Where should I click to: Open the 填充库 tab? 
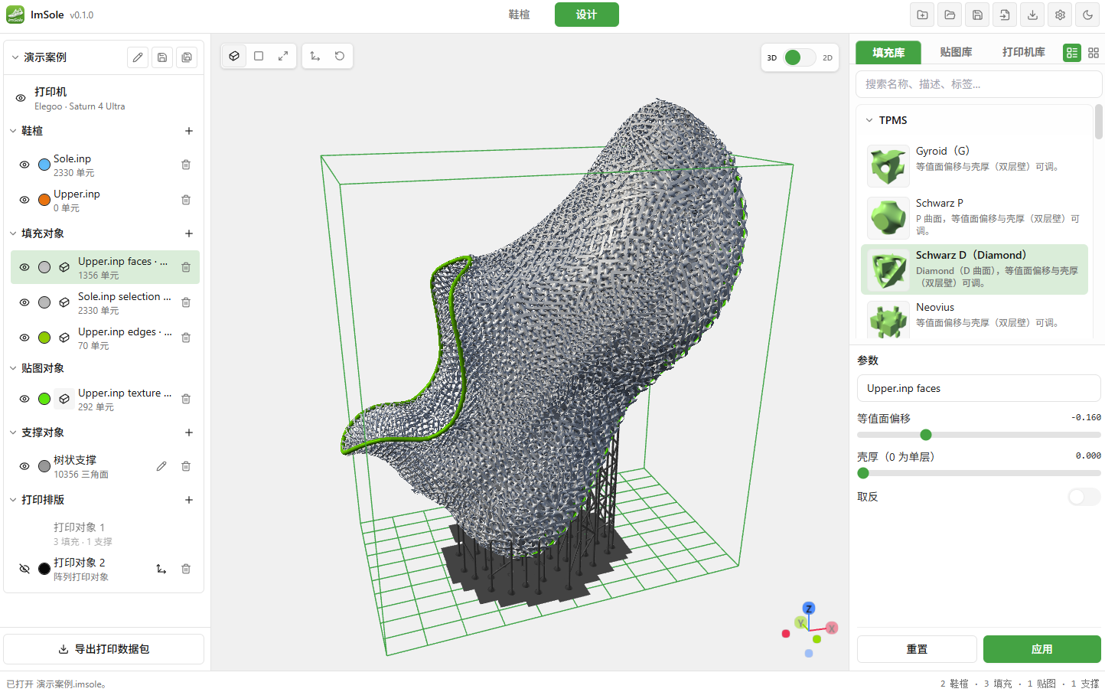point(888,52)
